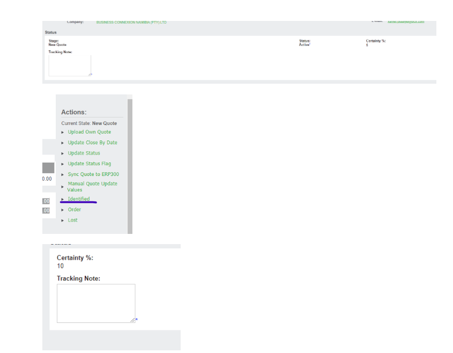The height and width of the screenshot is (353, 453).
Task: Click the arrow bullet next to Update Status
Action: [x=63, y=153]
